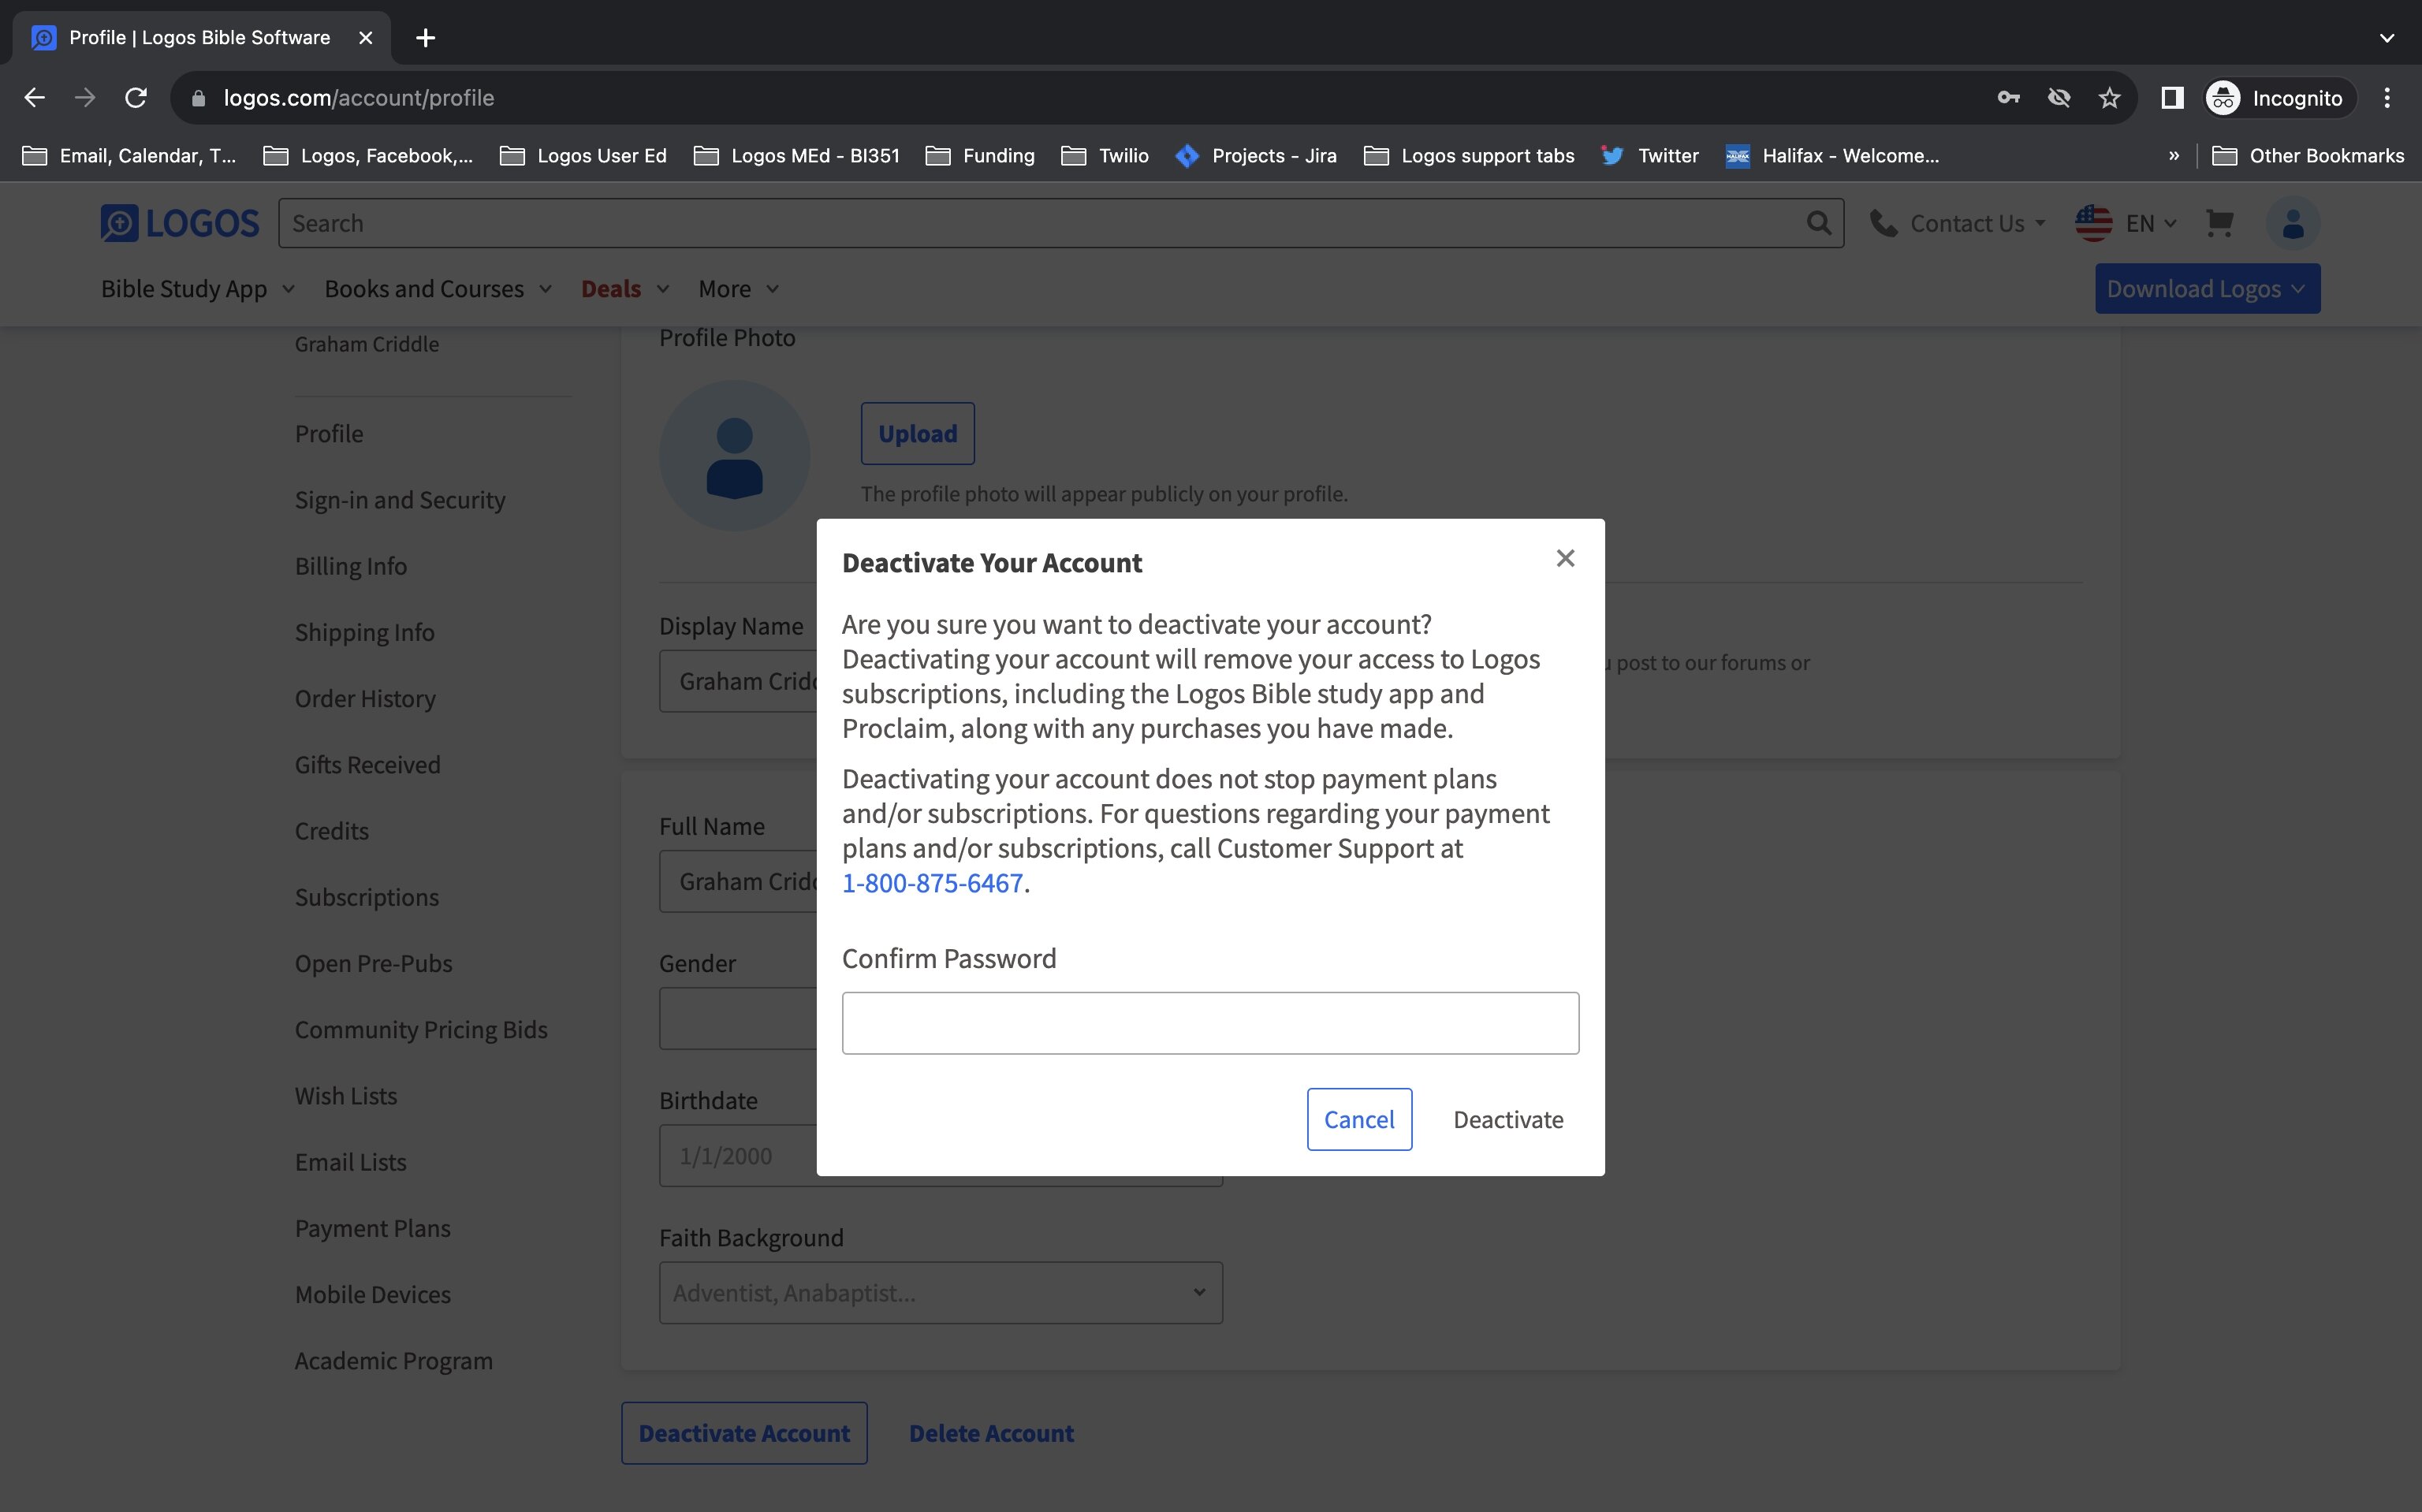Click the shopping cart icon
This screenshot has height=1512, width=2422.
click(x=2219, y=223)
